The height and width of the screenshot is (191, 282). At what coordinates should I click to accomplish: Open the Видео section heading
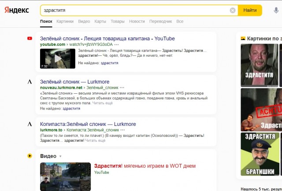click(x=48, y=156)
